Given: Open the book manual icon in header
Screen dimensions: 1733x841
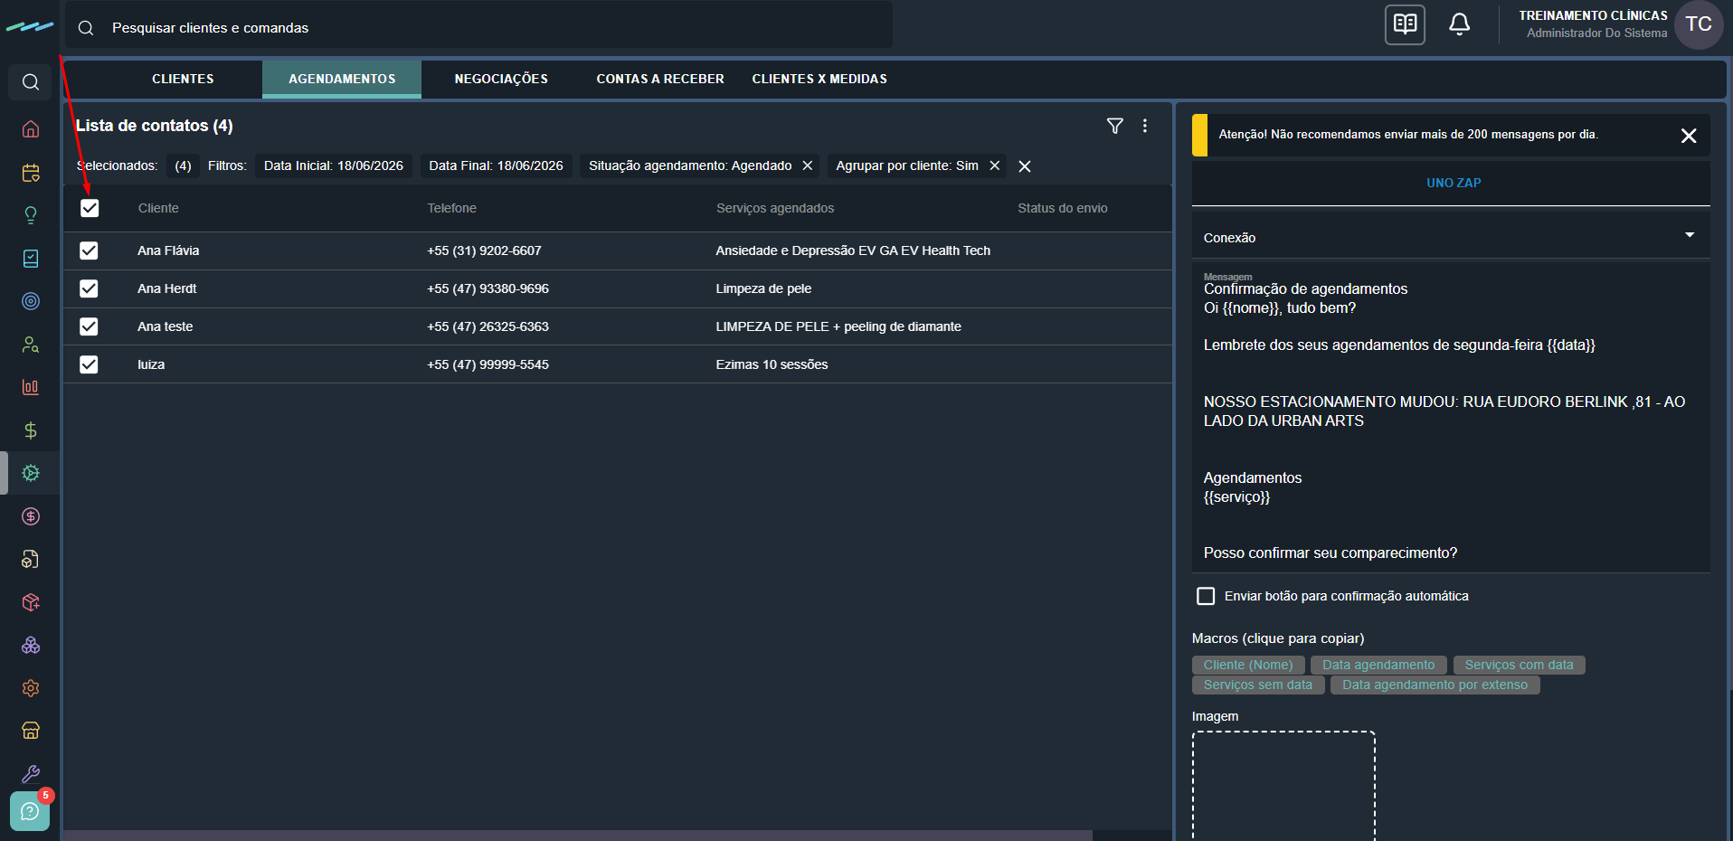Looking at the screenshot, I should point(1405,24).
